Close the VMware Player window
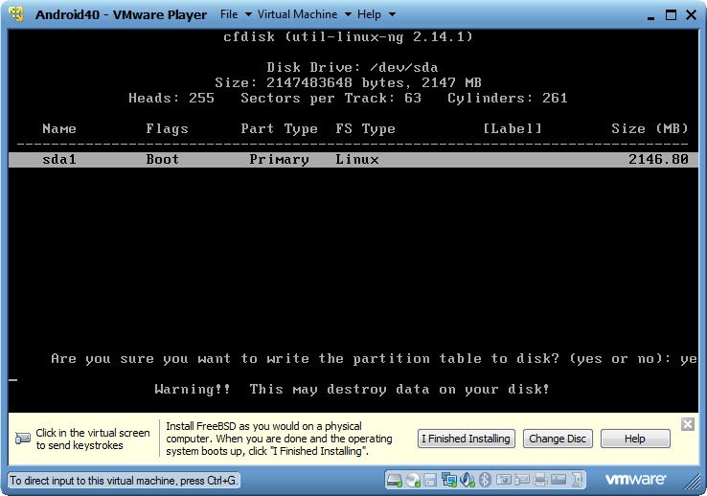The width and height of the screenshot is (707, 496). coord(692,15)
